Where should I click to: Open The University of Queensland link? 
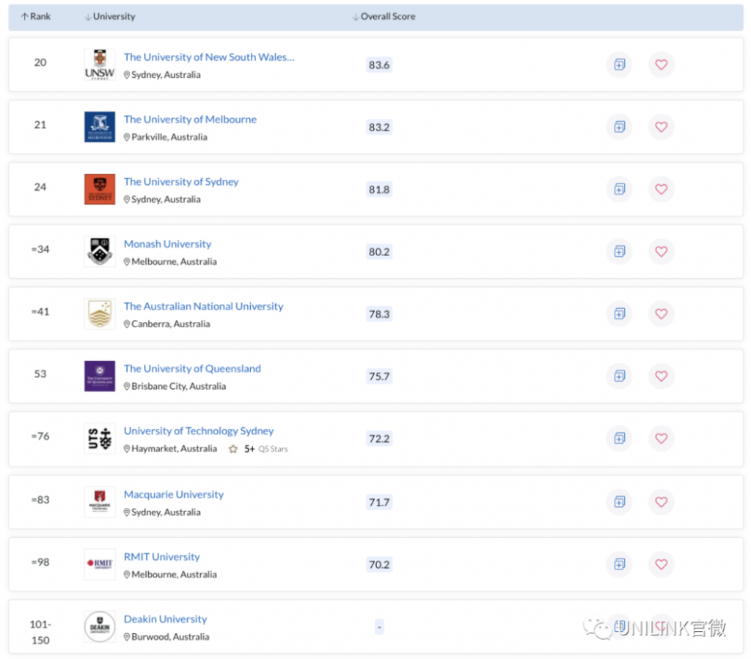coord(192,368)
